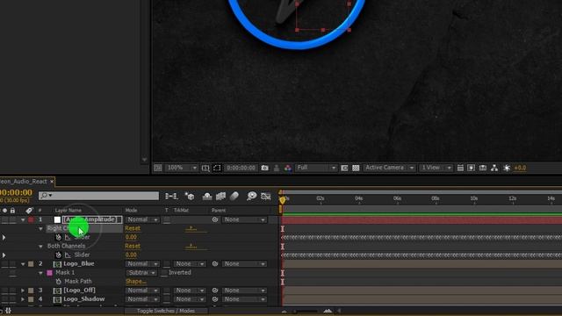Toggle the preserve transparency box for Logo_Off
The height and width of the screenshot is (316, 562).
[x=167, y=291]
